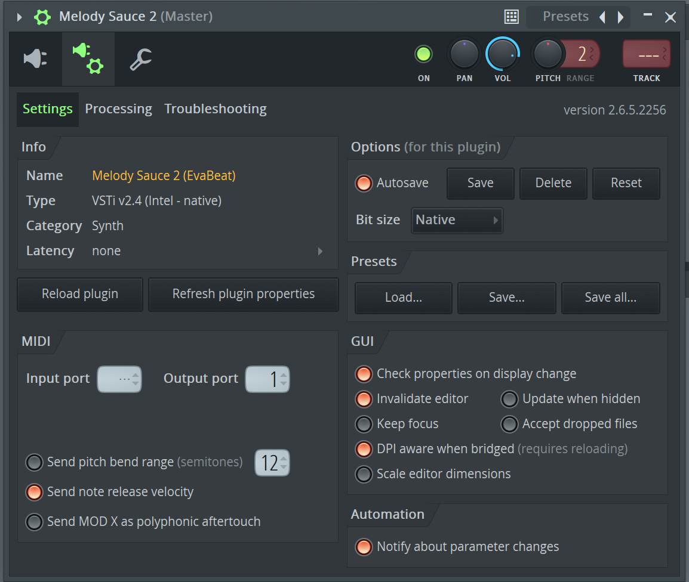Click the Presets Load... button

404,298
